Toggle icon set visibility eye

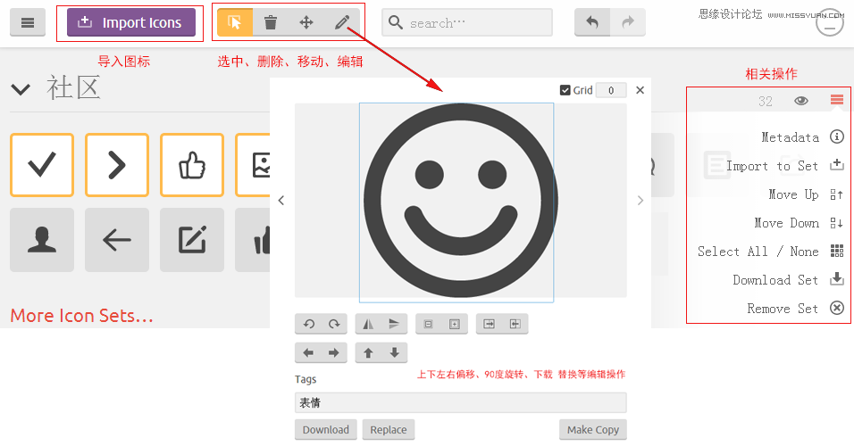click(801, 101)
